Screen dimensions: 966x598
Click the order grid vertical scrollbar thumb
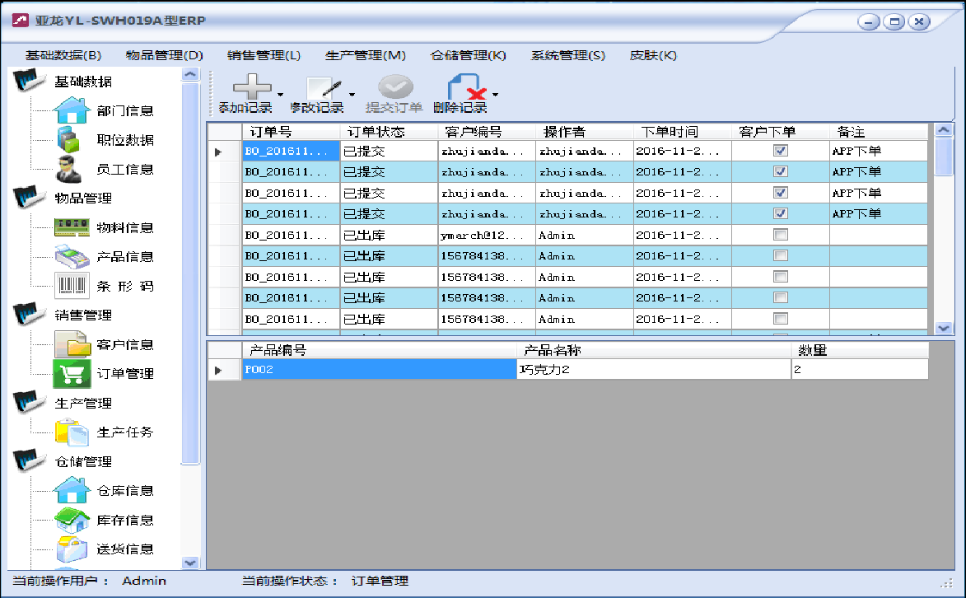pyautogui.click(x=943, y=157)
